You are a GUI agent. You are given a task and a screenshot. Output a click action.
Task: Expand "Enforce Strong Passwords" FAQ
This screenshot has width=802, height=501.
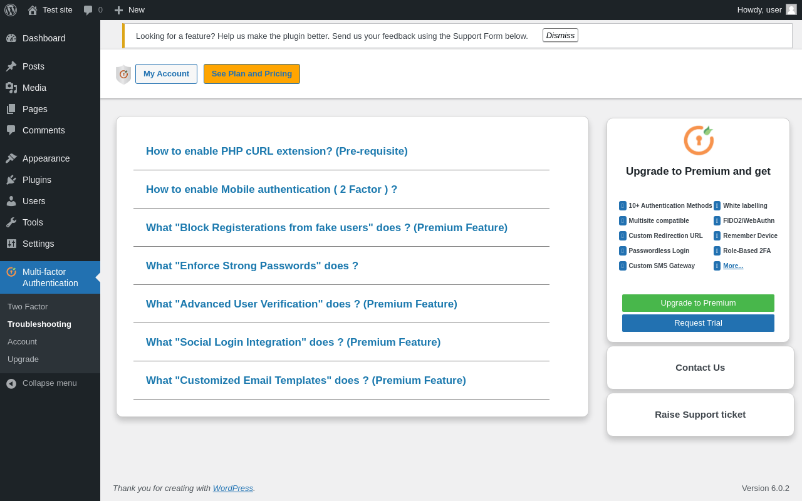(x=252, y=266)
